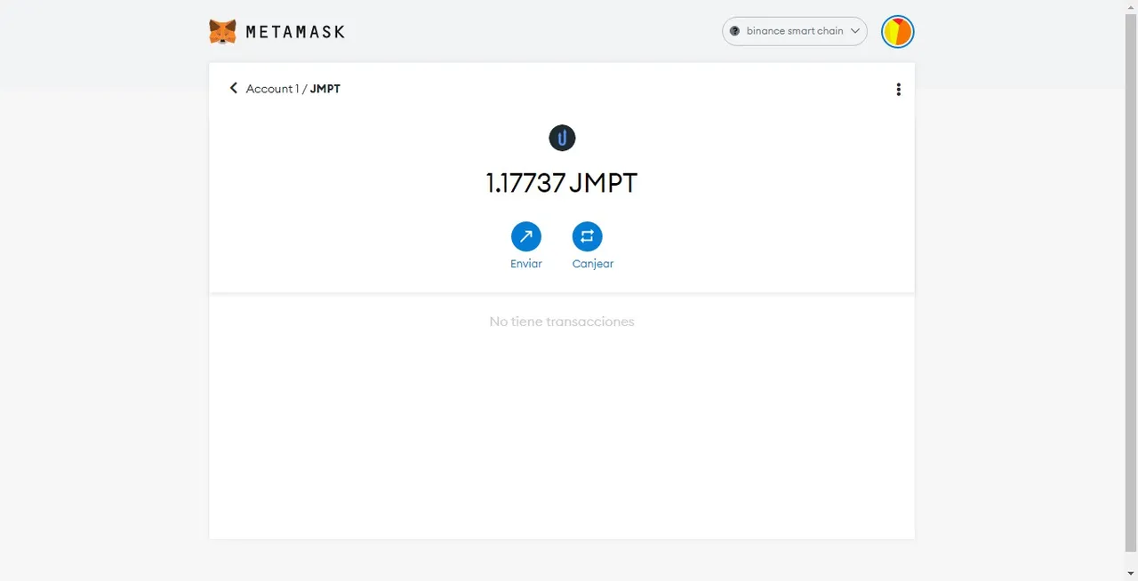Click the Account 1 / JMPT breadcrumb text
The height and width of the screenshot is (581, 1138).
(293, 89)
